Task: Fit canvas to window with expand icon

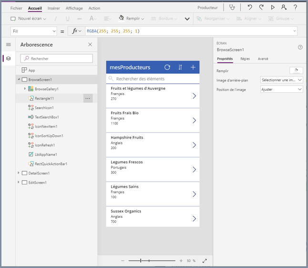Action: coord(205,261)
